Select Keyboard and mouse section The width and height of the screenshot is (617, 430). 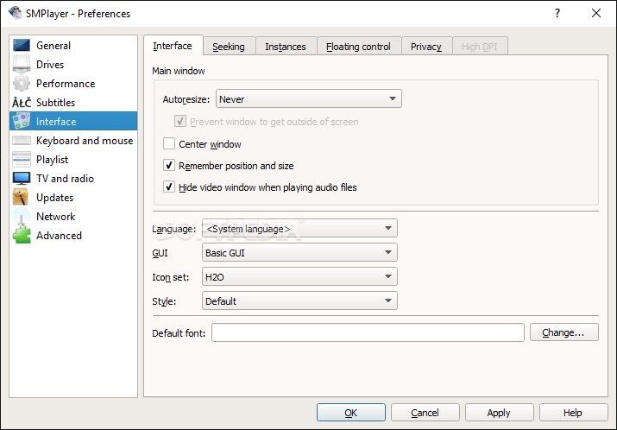click(73, 140)
